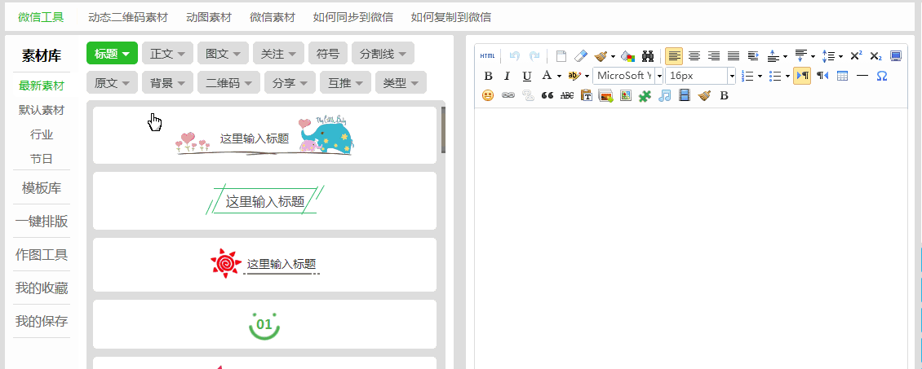Open the font color dropdown arrow
Screen dimensions: 922x369
[x=559, y=76]
